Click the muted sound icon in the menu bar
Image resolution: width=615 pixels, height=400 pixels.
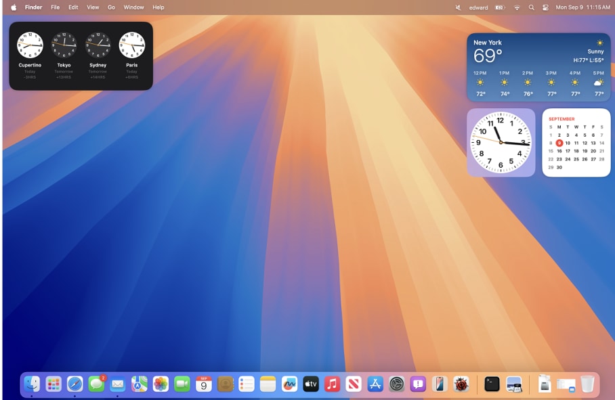(458, 7)
